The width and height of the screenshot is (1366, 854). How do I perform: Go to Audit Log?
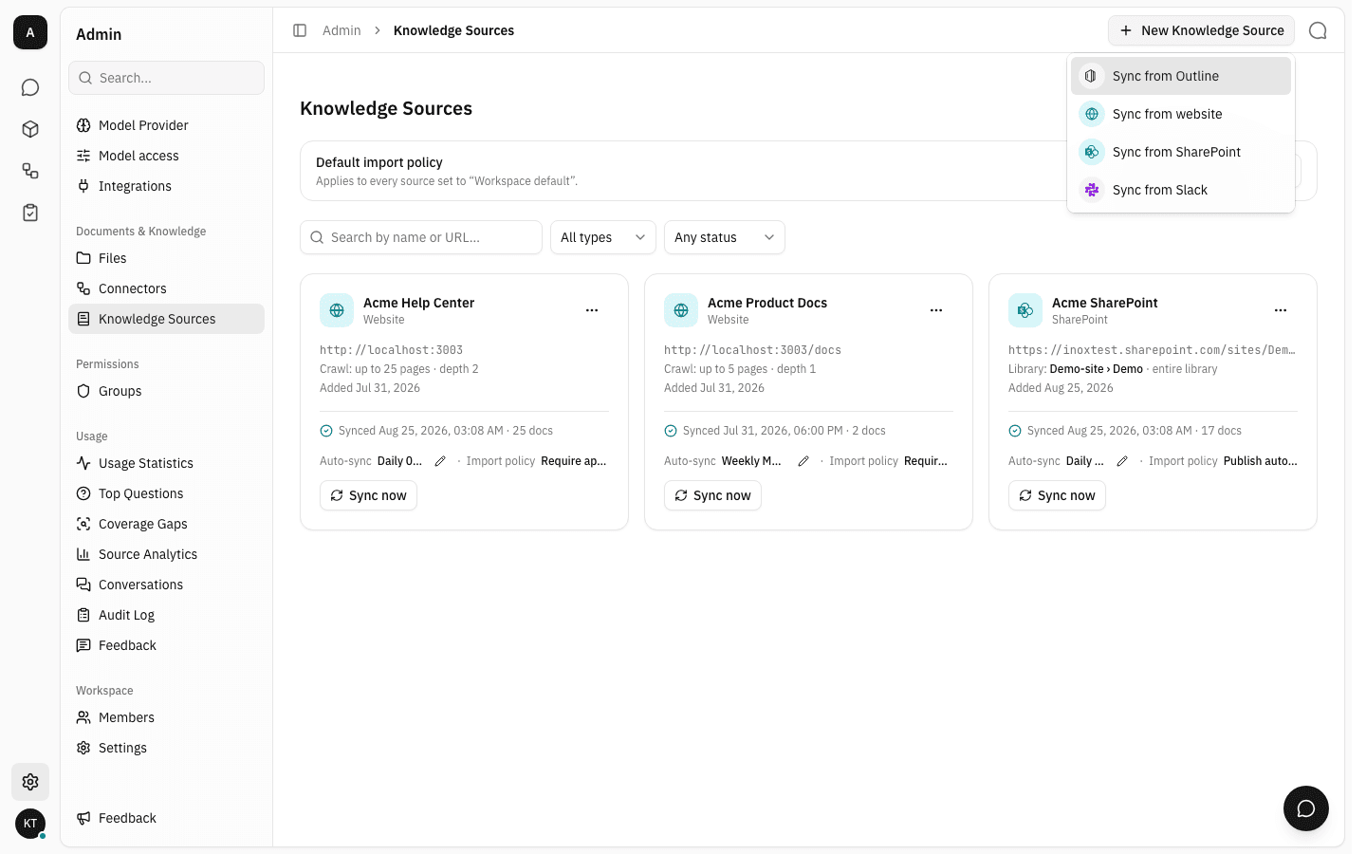tap(166, 615)
